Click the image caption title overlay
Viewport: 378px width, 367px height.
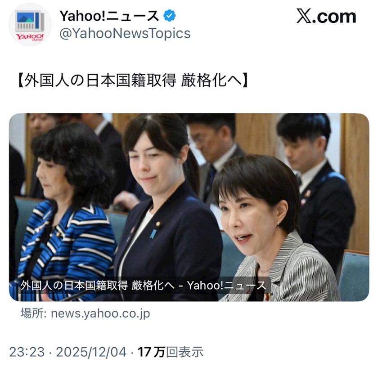pos(143,285)
